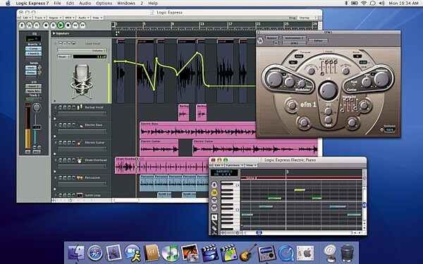Screen dimensions: 423x264
Task: Start playback with the green Play button
Action: pyautogui.click(x=61, y=25)
